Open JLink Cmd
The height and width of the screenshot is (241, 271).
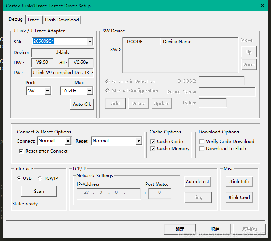(x=239, y=198)
